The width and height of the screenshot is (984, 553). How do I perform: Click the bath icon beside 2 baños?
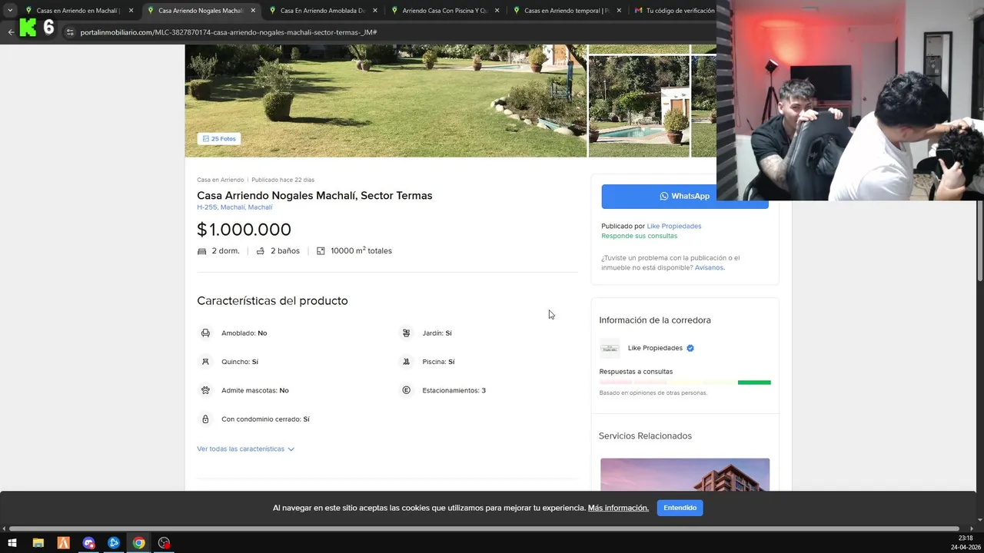click(261, 251)
